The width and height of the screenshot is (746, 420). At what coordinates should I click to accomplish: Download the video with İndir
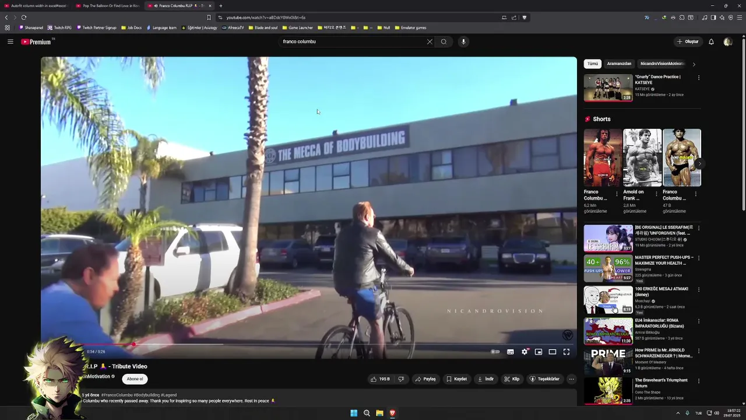click(x=485, y=379)
